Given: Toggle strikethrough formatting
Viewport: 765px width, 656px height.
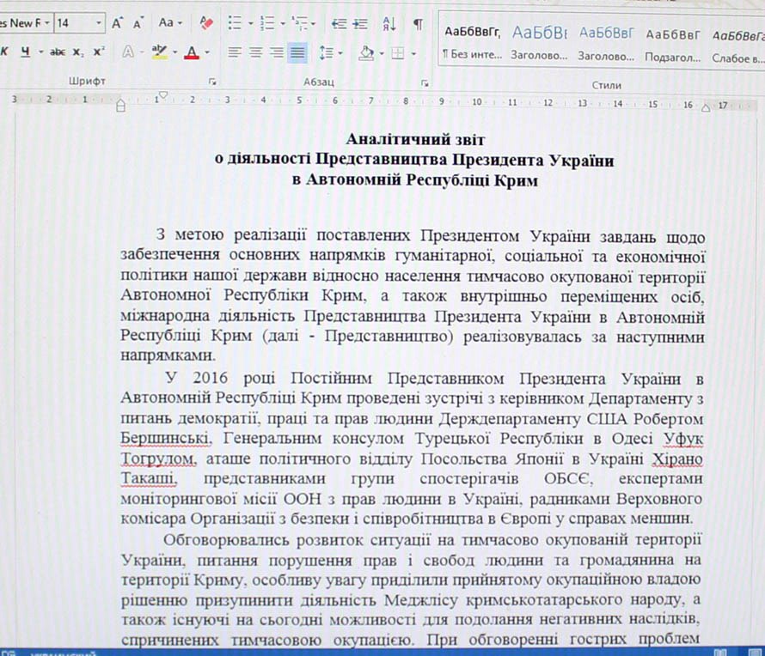Looking at the screenshot, I should pos(57,52).
